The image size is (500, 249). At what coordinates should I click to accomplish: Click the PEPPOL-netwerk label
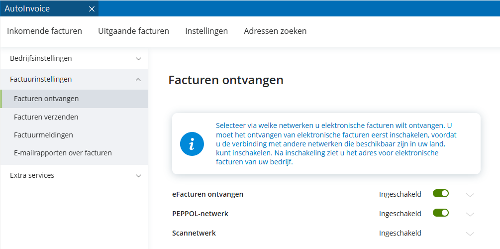200,214
